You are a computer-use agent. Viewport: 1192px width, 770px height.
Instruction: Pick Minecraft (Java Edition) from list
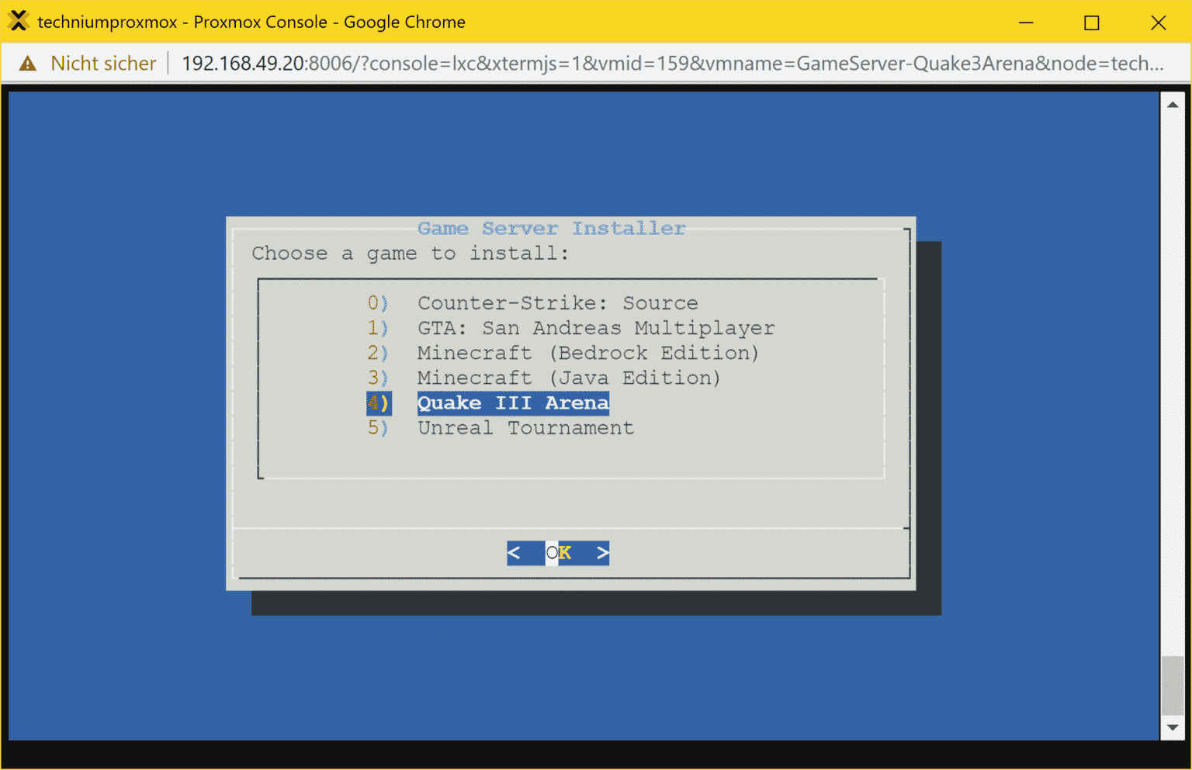pyautogui.click(x=569, y=378)
